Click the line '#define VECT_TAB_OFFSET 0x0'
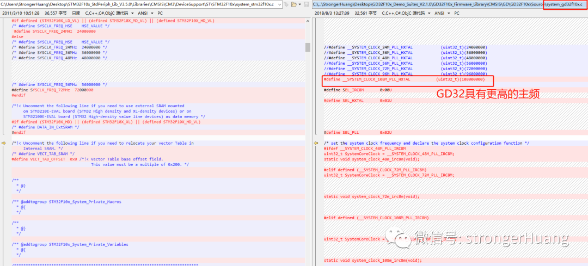The height and width of the screenshot is (266, 588). point(44,159)
